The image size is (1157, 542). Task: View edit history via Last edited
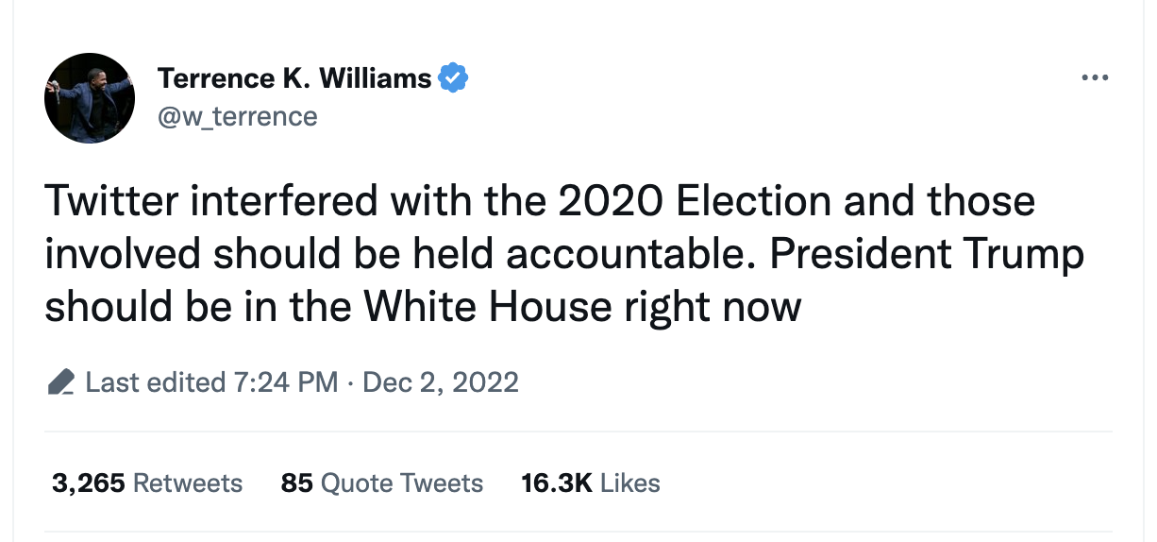pos(154,382)
